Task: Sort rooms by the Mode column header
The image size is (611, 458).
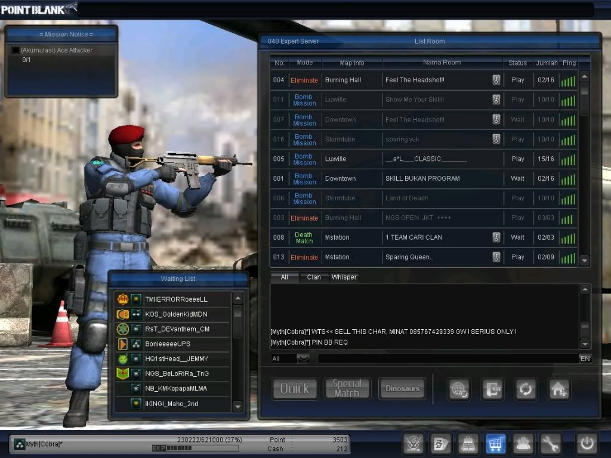Action: click(x=305, y=63)
